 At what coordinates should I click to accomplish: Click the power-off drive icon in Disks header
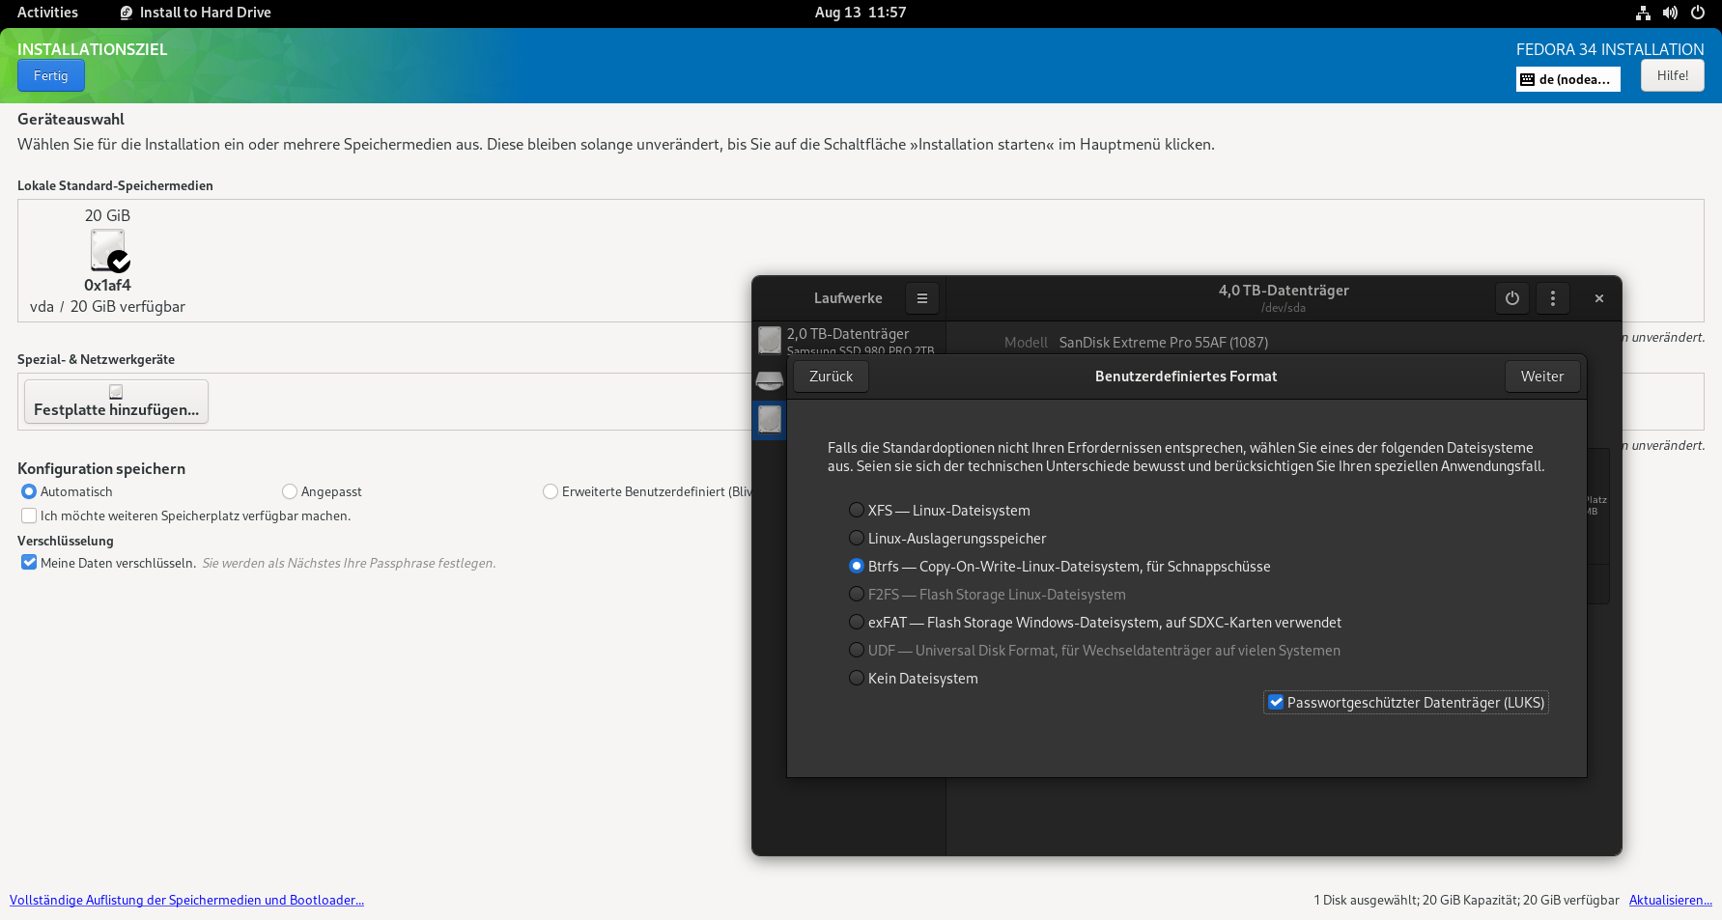point(1512,298)
